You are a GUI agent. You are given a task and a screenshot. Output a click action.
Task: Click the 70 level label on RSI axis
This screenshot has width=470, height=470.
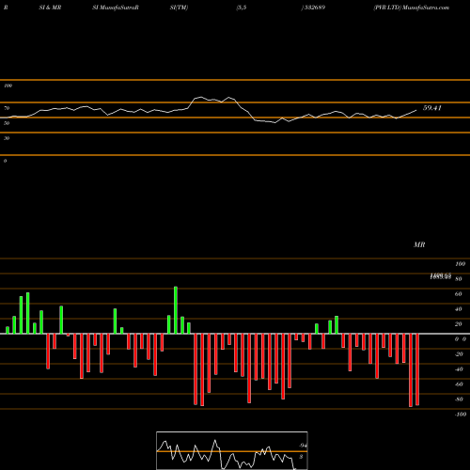point(7,108)
